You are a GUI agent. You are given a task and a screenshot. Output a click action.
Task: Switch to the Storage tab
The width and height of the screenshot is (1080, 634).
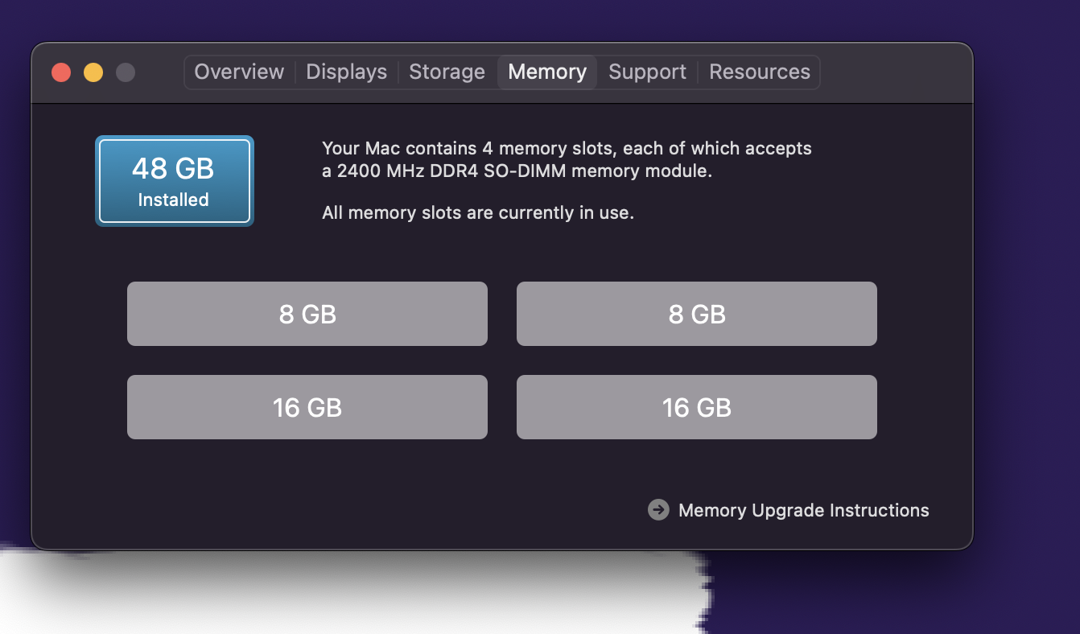pyautogui.click(x=447, y=72)
